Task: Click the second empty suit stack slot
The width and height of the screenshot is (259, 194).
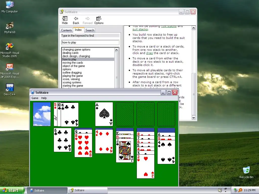Action: pyautogui.click(x=145, y=114)
